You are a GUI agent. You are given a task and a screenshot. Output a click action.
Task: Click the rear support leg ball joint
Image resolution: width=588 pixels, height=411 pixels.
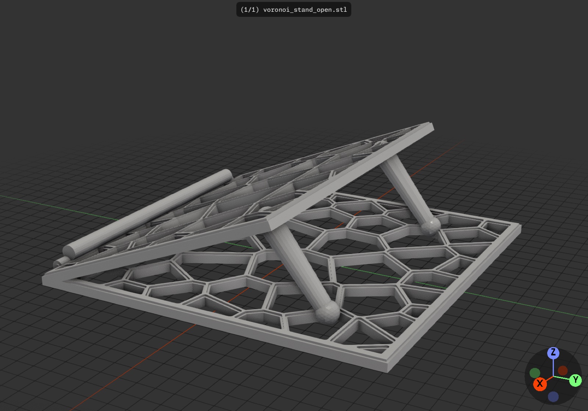tap(430, 225)
